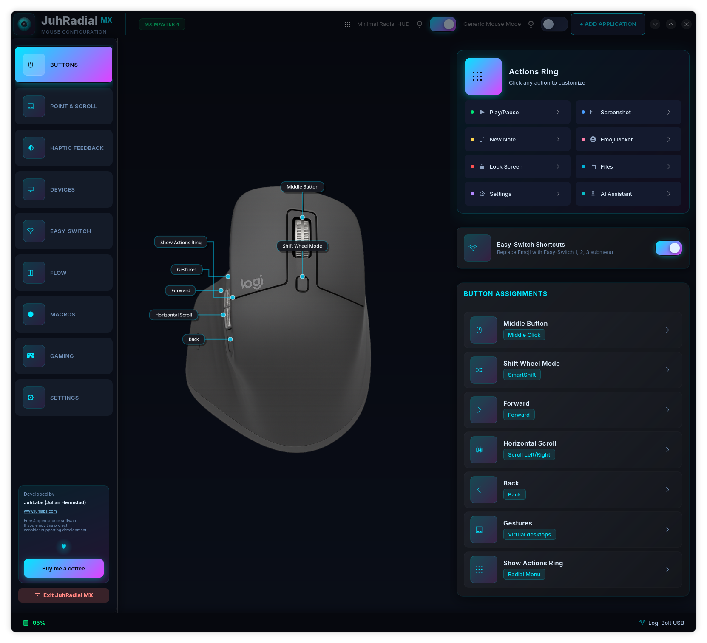707x643 pixels.
Task: Click the Haptic Feedback speaker icon
Action: [34, 148]
